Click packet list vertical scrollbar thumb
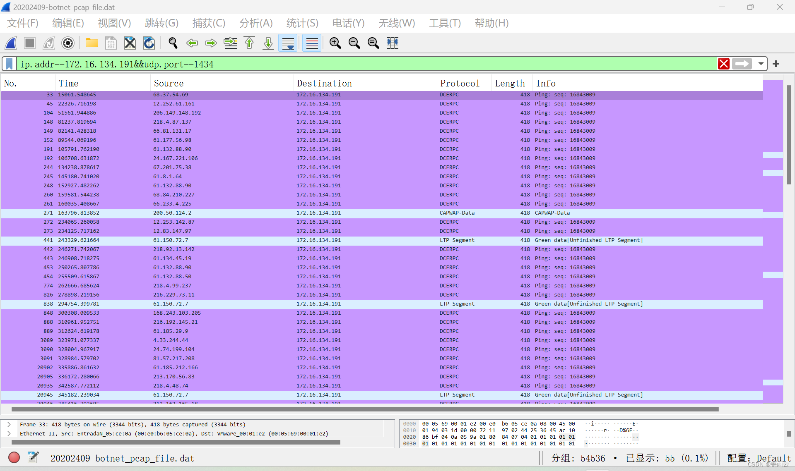The width and height of the screenshot is (795, 471). click(x=789, y=134)
